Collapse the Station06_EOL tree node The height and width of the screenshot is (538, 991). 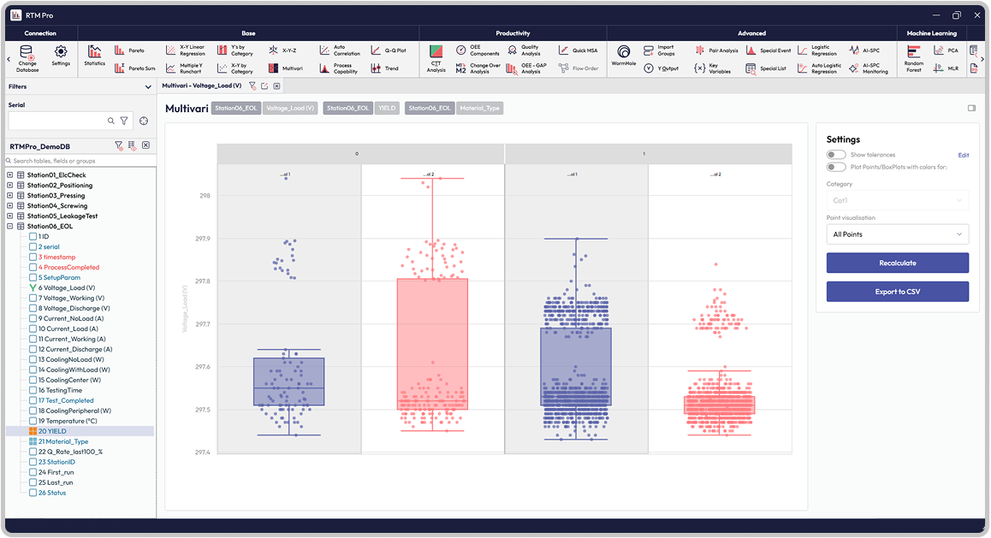pyautogui.click(x=10, y=227)
